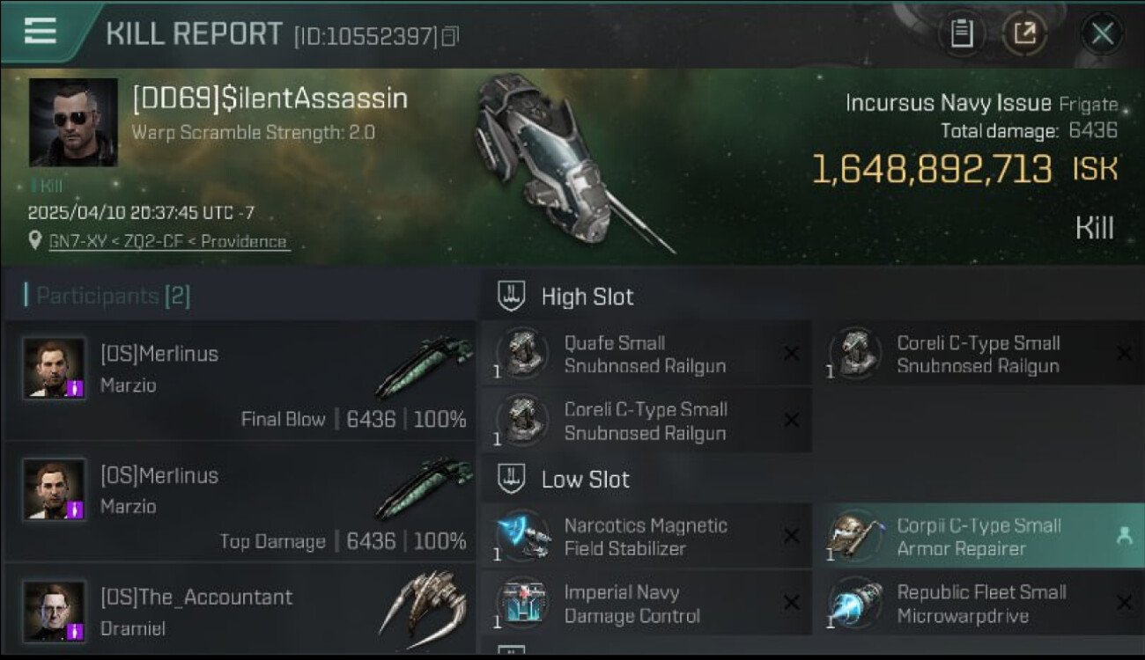
Task: Tap Merlinus Final Blow portrait
Action: [55, 368]
